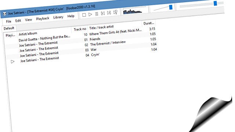235x132 pixels.
Task: Click the spectrum visualization bars
Action: pos(133,12)
